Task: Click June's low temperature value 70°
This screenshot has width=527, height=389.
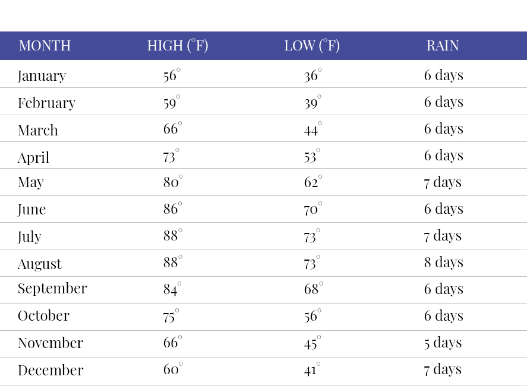Action: (x=313, y=209)
